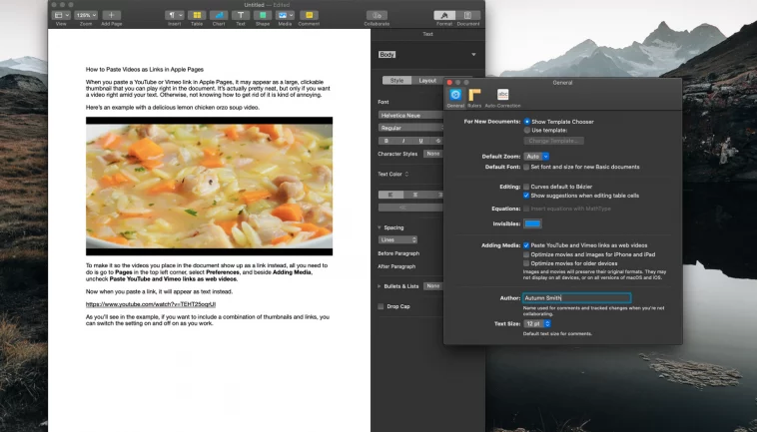Open the Auto-Correction preferences pane
This screenshot has height=432, width=757.
502,98
